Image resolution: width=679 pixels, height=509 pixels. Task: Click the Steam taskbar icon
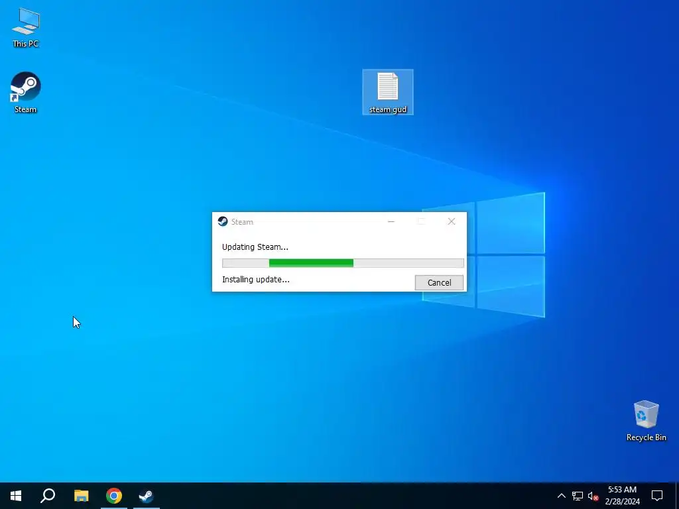[x=147, y=496]
